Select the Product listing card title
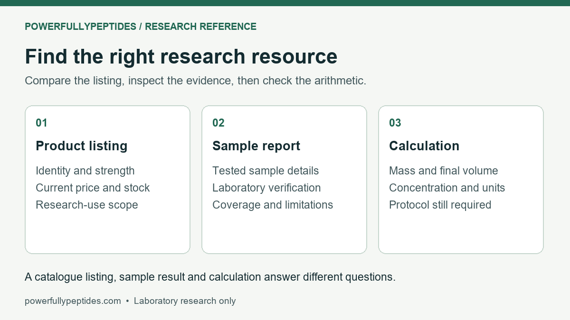Viewport: 570px width, 320px height. click(x=82, y=146)
